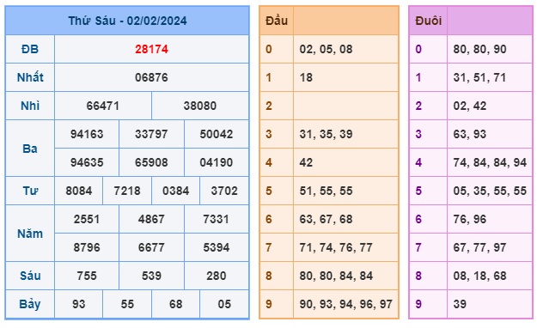Click the Bảy prize number 05

click(224, 304)
